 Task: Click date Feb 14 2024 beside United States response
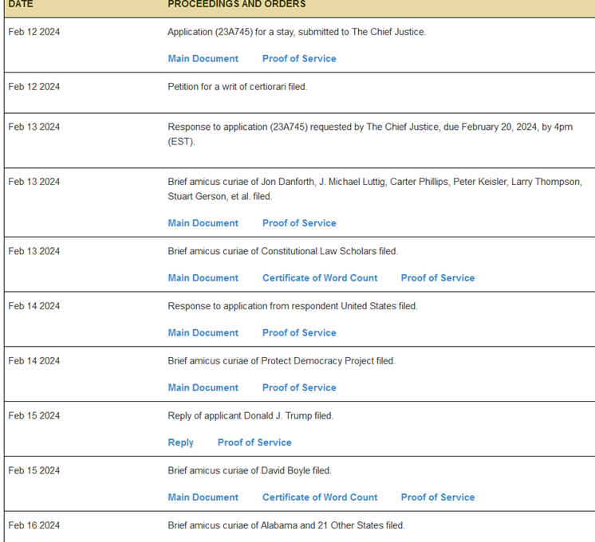pyautogui.click(x=34, y=306)
